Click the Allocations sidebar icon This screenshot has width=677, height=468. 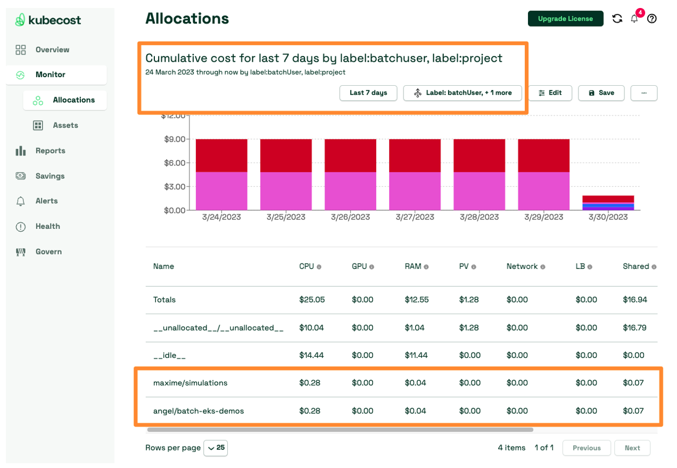click(37, 100)
